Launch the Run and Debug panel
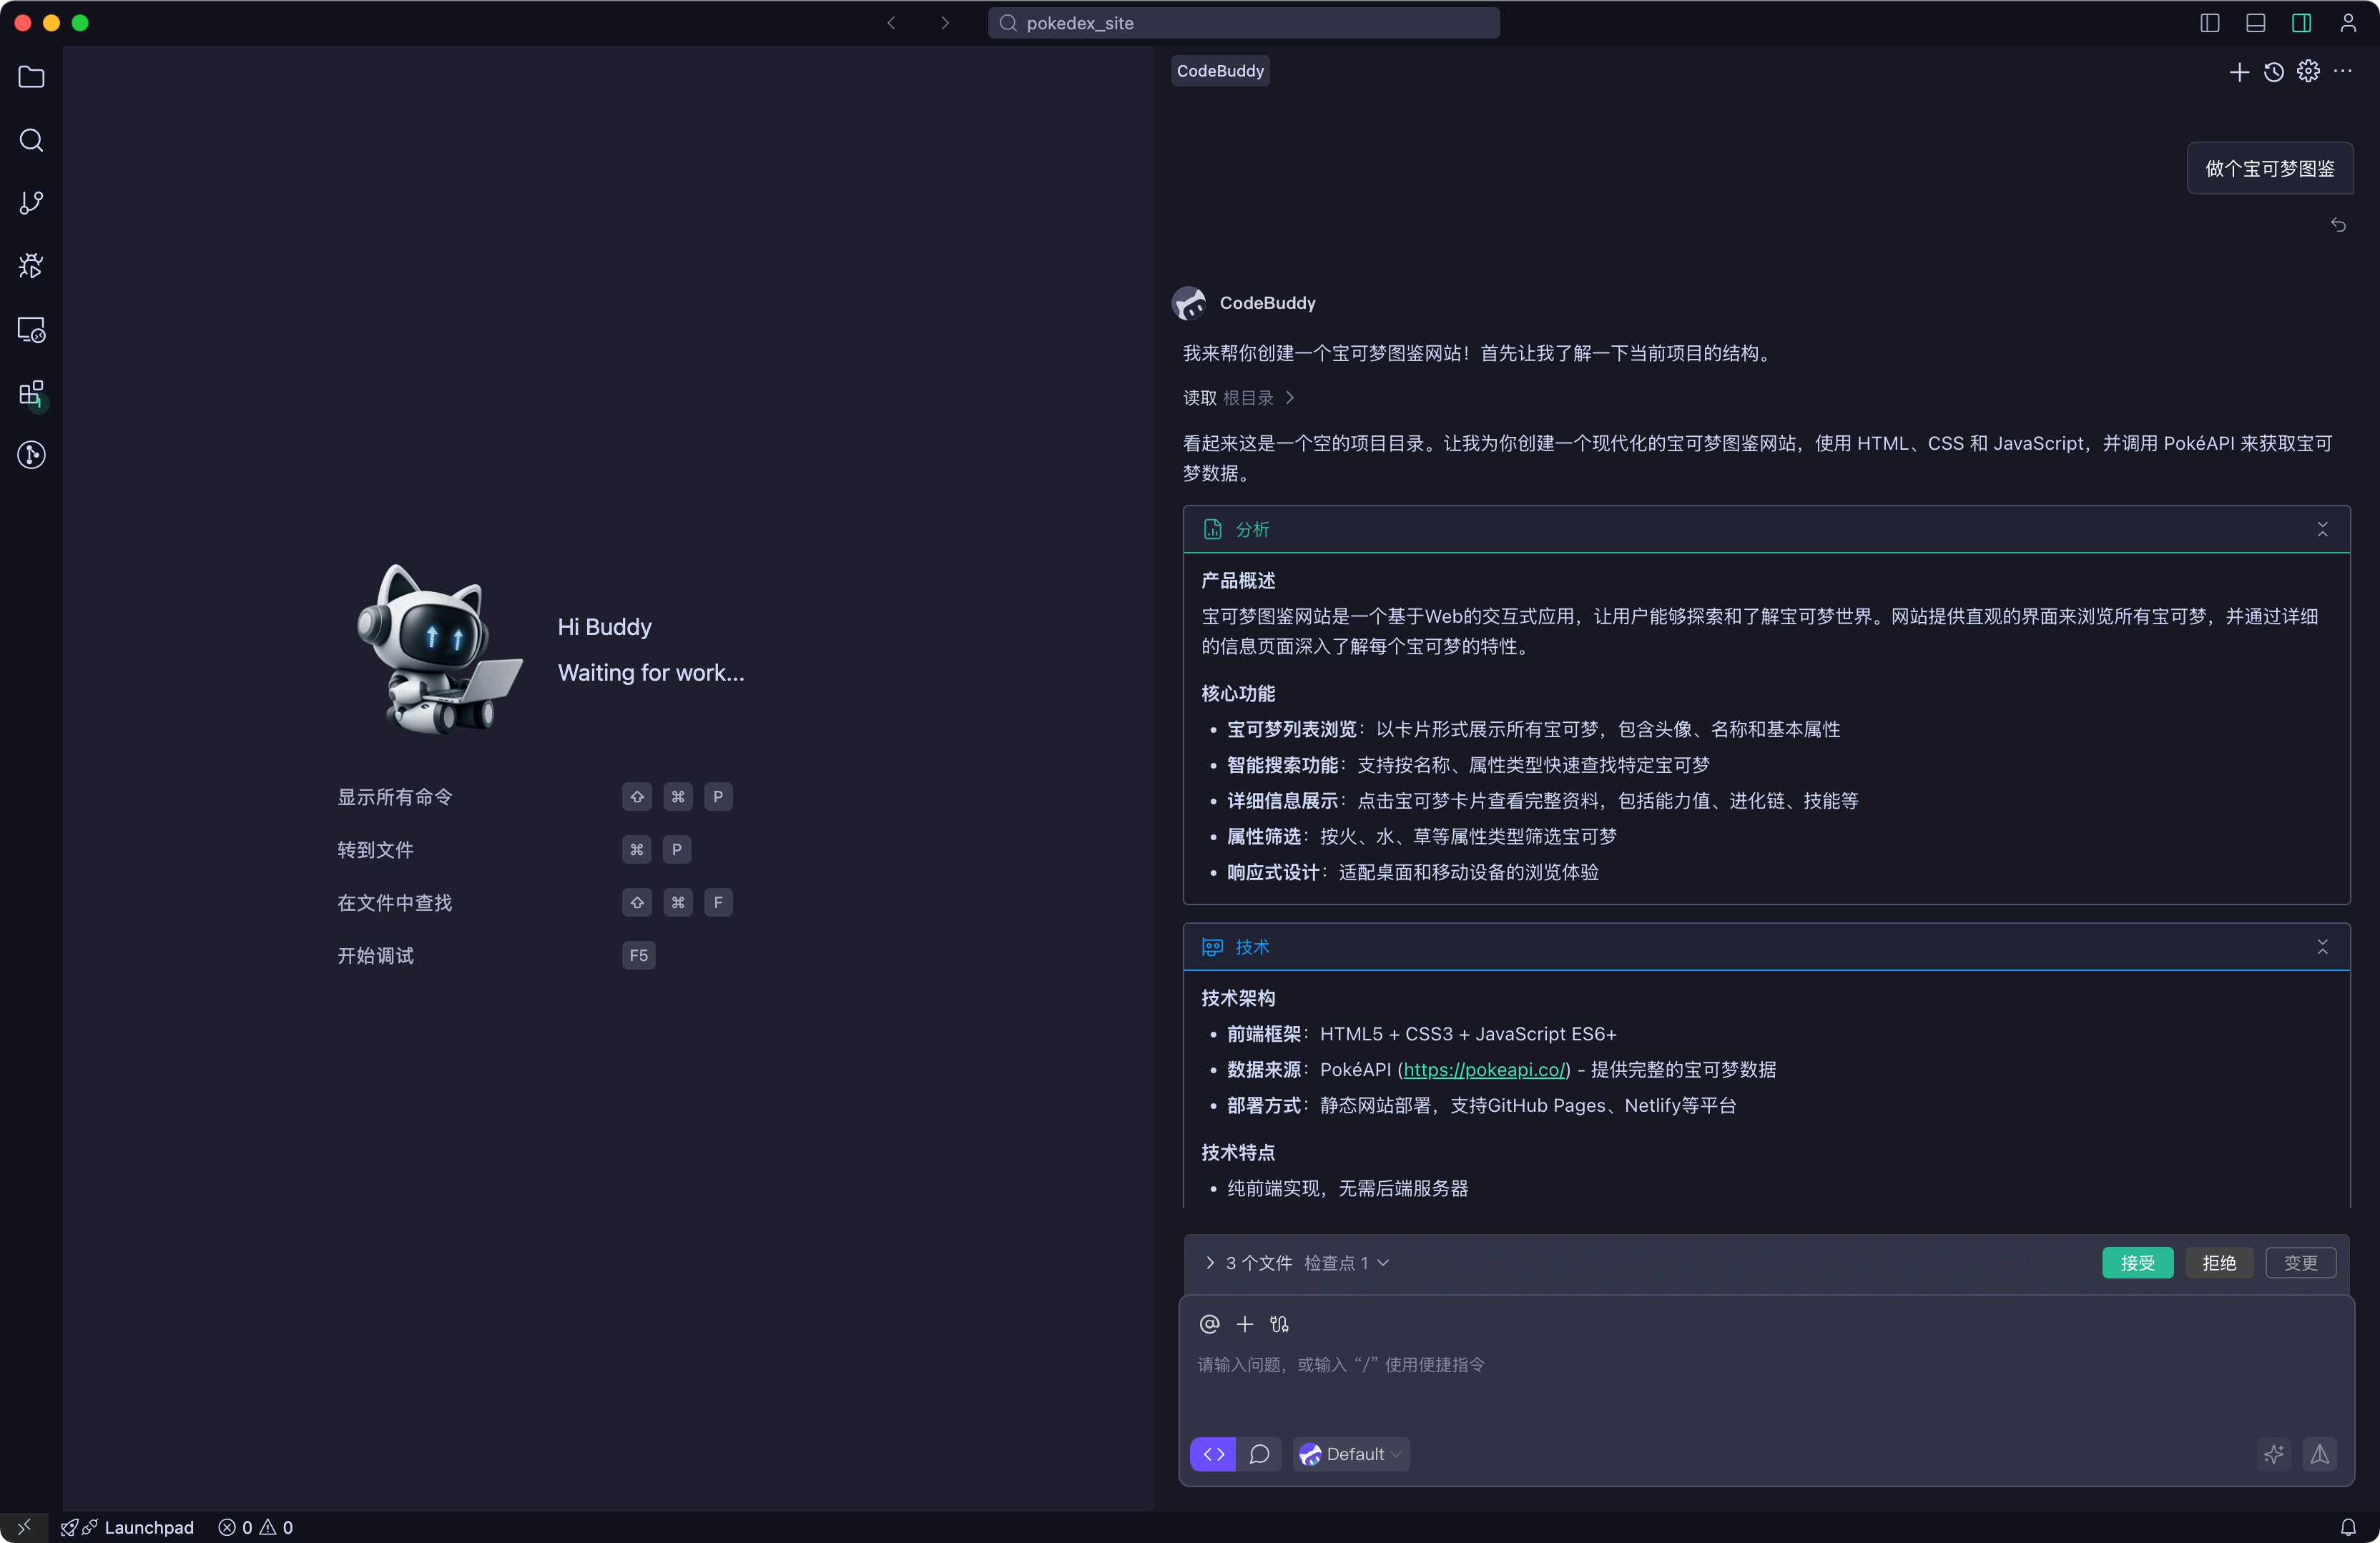The width and height of the screenshot is (2380, 1543). click(x=31, y=265)
